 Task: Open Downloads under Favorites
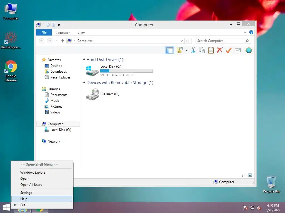click(58, 71)
